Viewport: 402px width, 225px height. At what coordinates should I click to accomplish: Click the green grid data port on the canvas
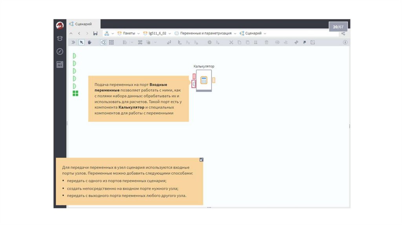click(x=75, y=93)
